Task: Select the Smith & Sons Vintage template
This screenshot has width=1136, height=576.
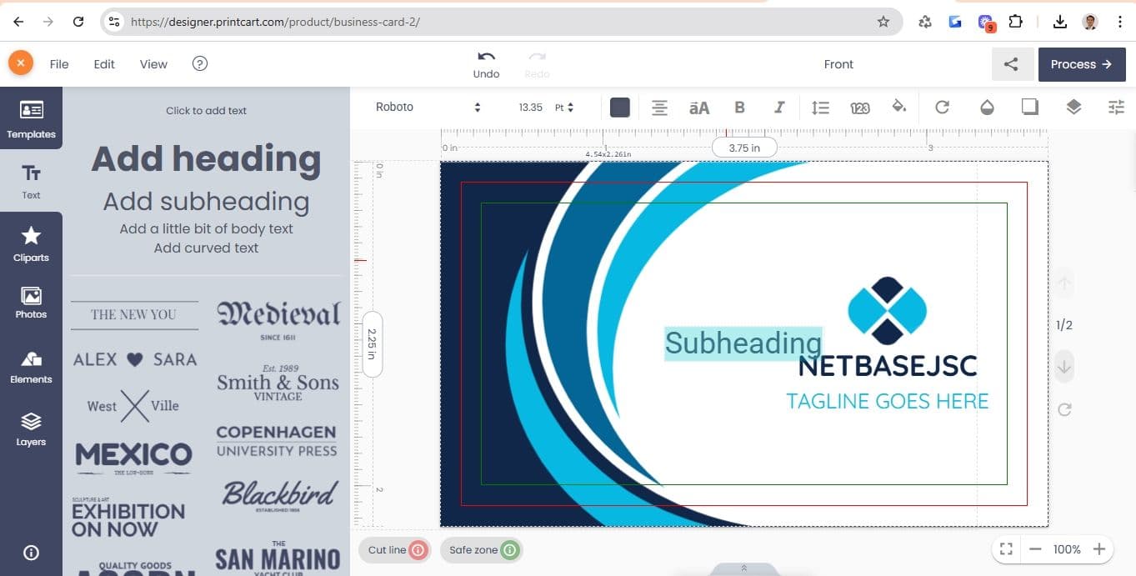Action: pyautogui.click(x=278, y=383)
